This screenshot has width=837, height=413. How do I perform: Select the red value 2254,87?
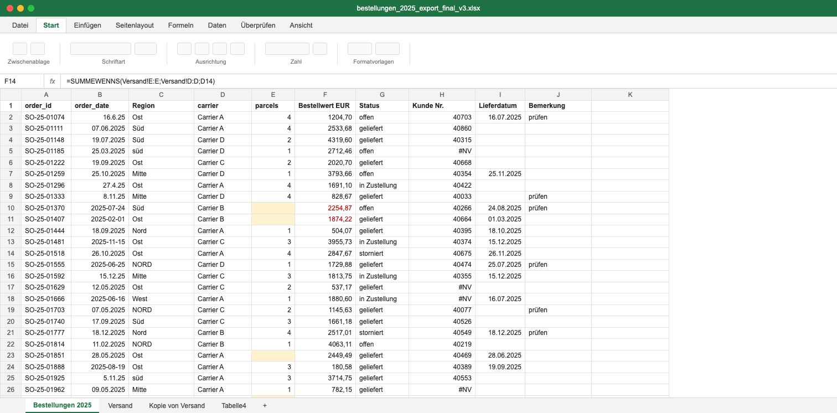[x=325, y=208]
